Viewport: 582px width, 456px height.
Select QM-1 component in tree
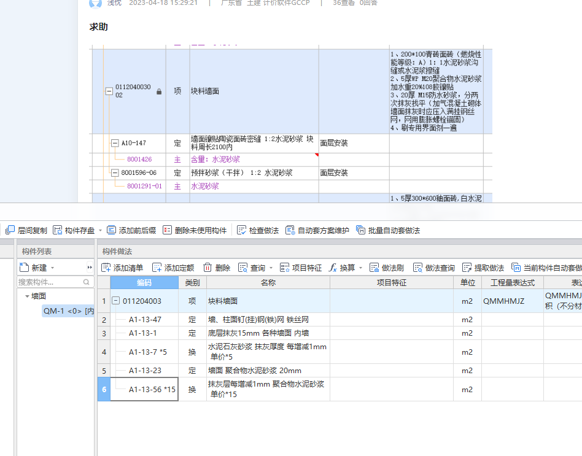68,311
